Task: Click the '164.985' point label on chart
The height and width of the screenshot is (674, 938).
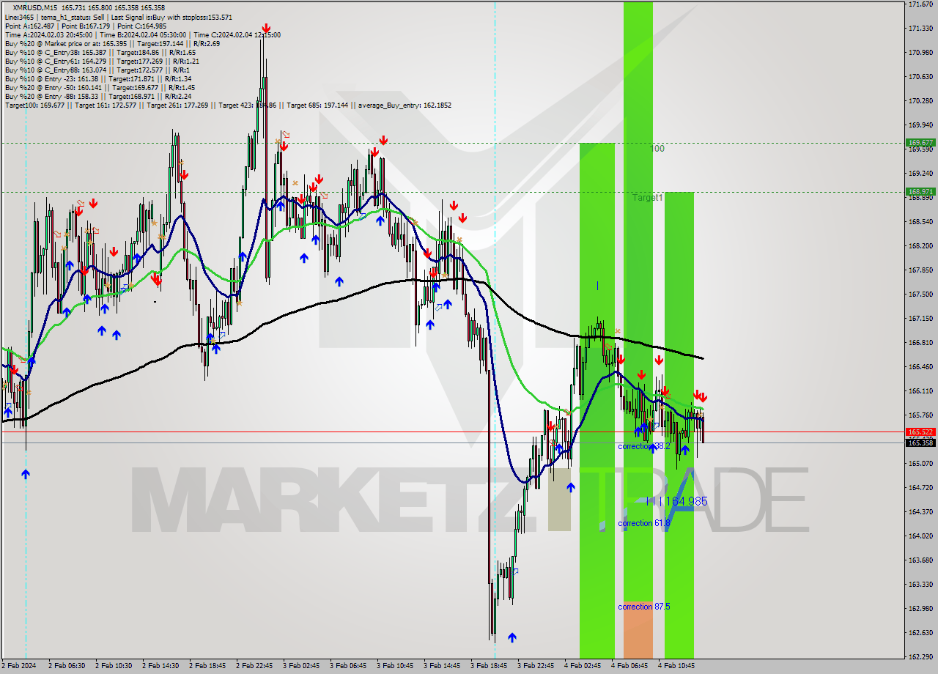Action: [687, 501]
